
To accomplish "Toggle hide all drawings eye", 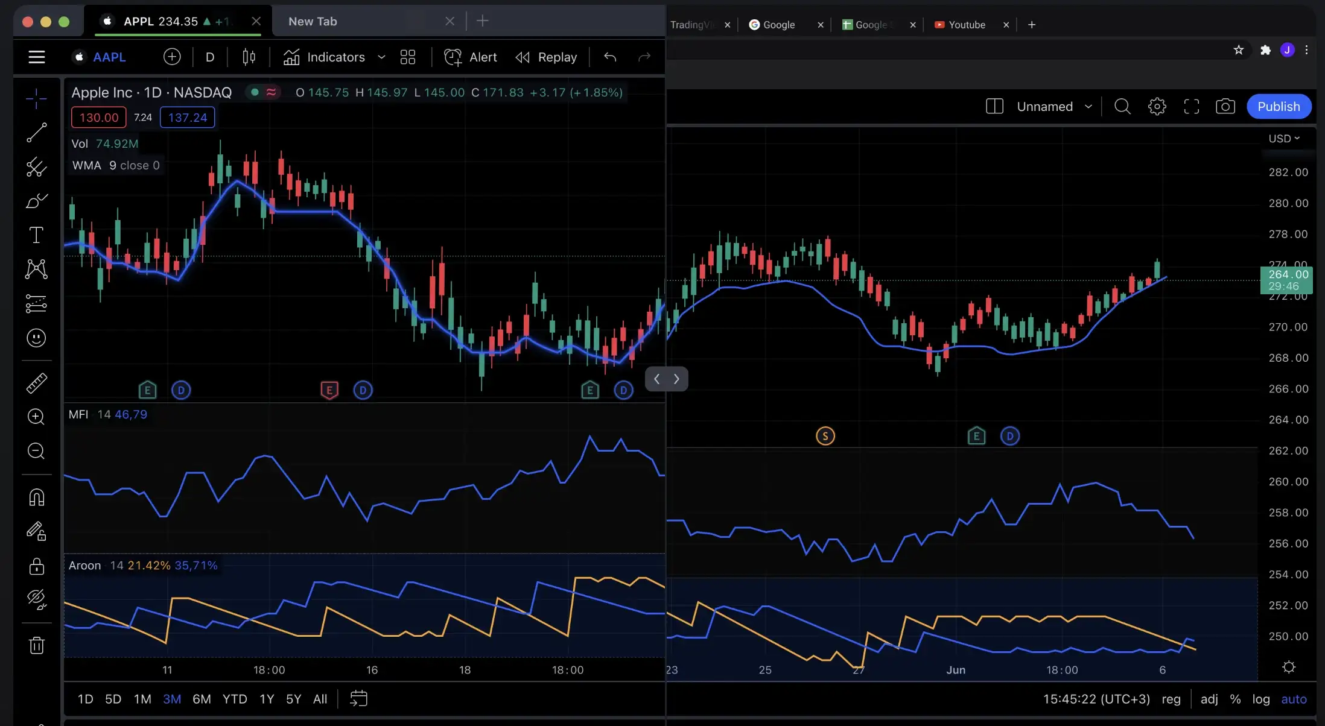I will [36, 599].
